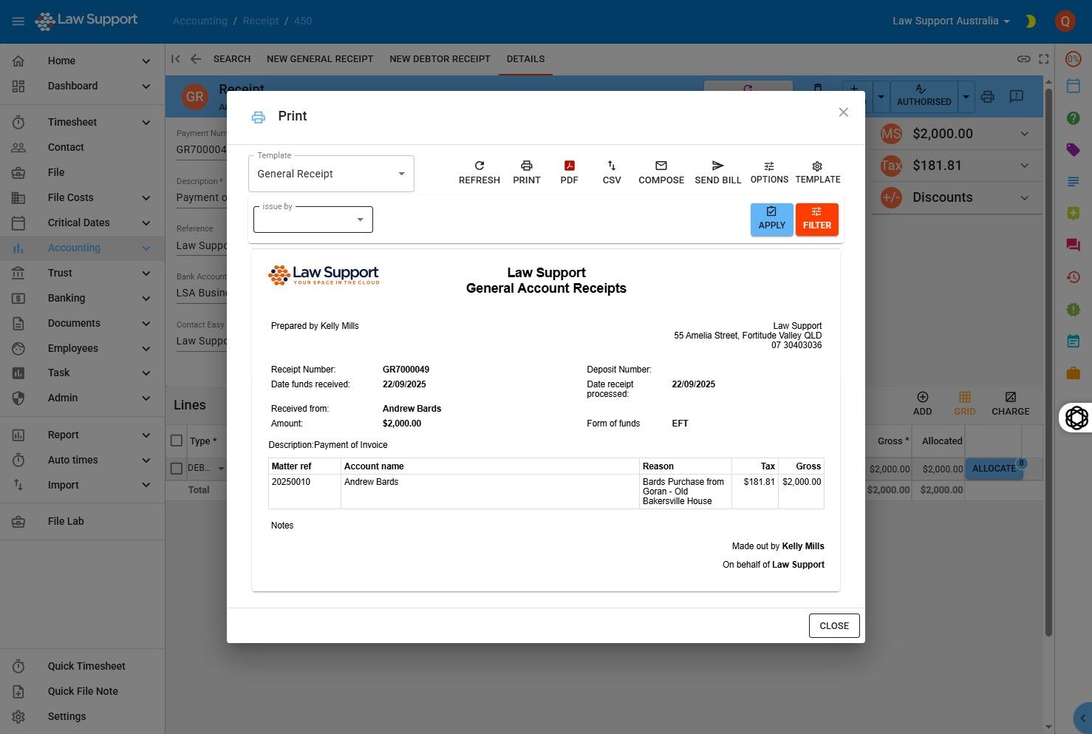
Task: Open the Documents sidebar menu
Action: point(82,323)
